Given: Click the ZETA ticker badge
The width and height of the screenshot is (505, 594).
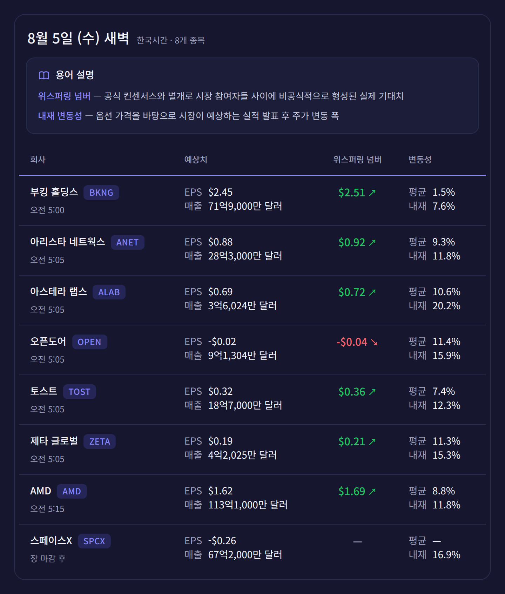Looking at the screenshot, I should click(x=100, y=441).
